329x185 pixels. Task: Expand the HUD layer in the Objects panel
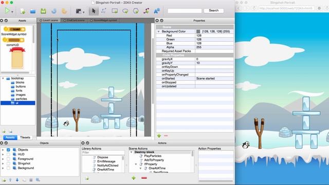(x=3, y=154)
